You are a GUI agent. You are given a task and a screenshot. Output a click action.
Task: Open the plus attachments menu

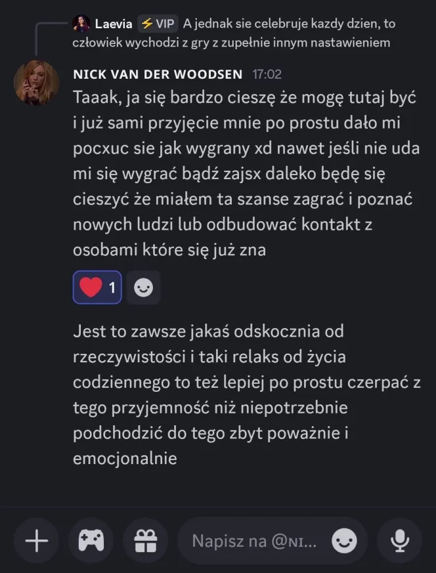(37, 541)
